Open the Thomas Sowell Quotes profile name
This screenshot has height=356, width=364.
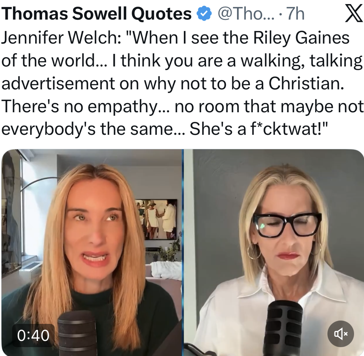96,14
